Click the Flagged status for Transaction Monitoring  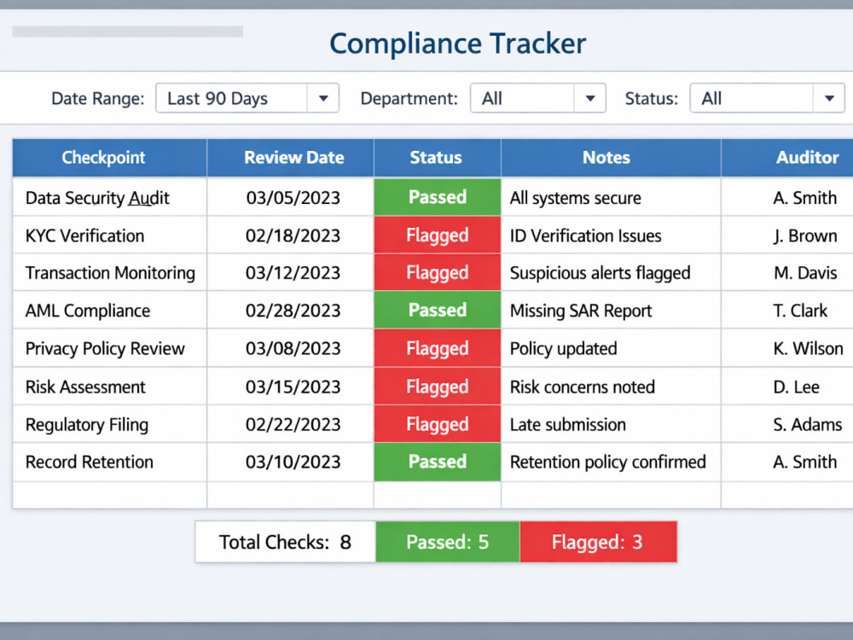click(438, 272)
